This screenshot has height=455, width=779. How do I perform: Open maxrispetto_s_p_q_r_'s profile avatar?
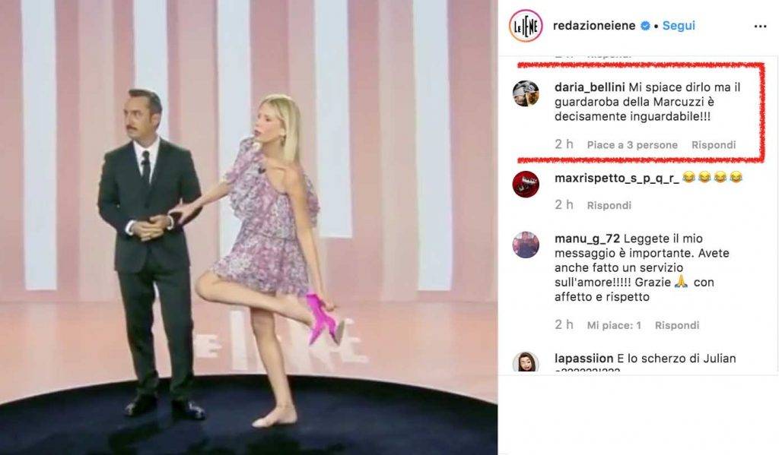(526, 184)
